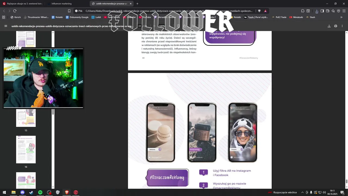348x196 pixels.
Task: Click the 'Plik' file site info
Action: (x=79, y=11)
